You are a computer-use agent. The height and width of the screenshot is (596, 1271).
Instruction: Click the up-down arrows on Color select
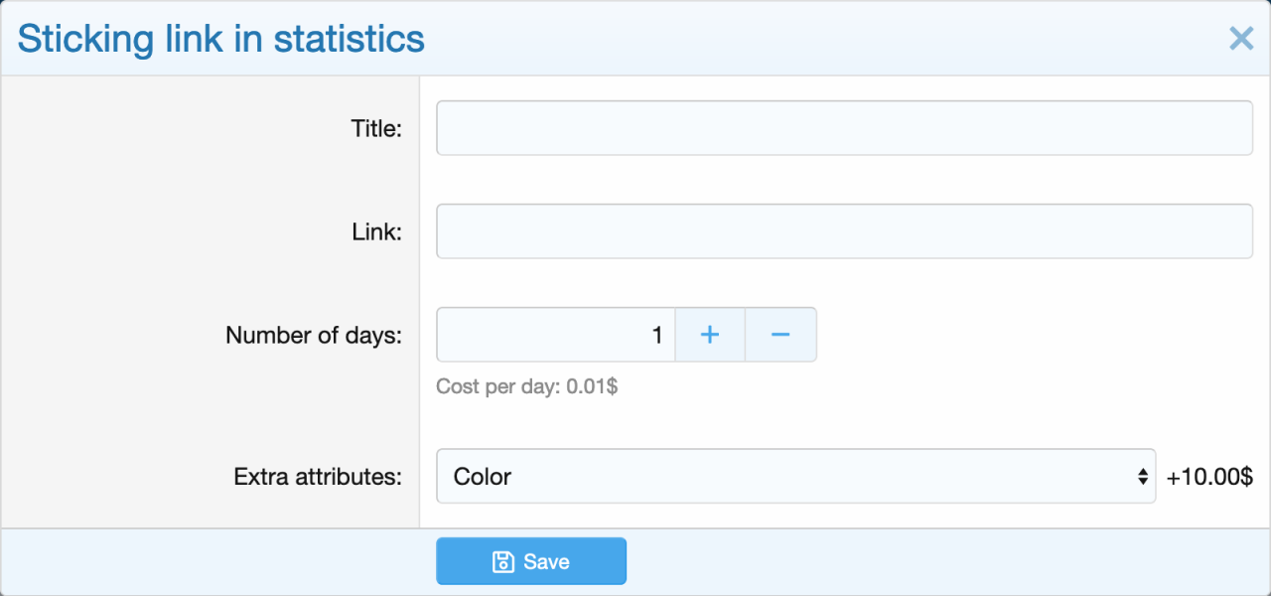pyautogui.click(x=1142, y=477)
